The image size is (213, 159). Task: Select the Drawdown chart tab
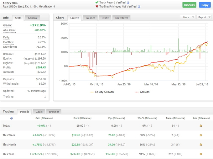122,18
